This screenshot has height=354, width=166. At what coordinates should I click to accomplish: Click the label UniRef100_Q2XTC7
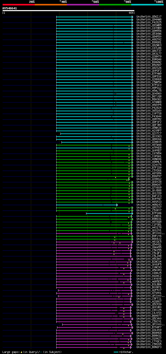(x=149, y=133)
